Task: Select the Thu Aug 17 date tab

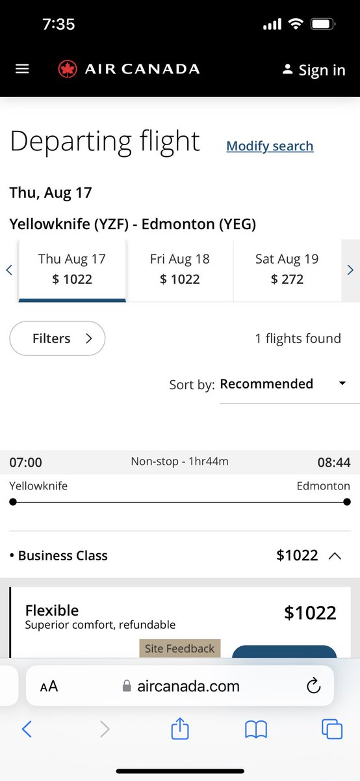Action: pos(72,269)
